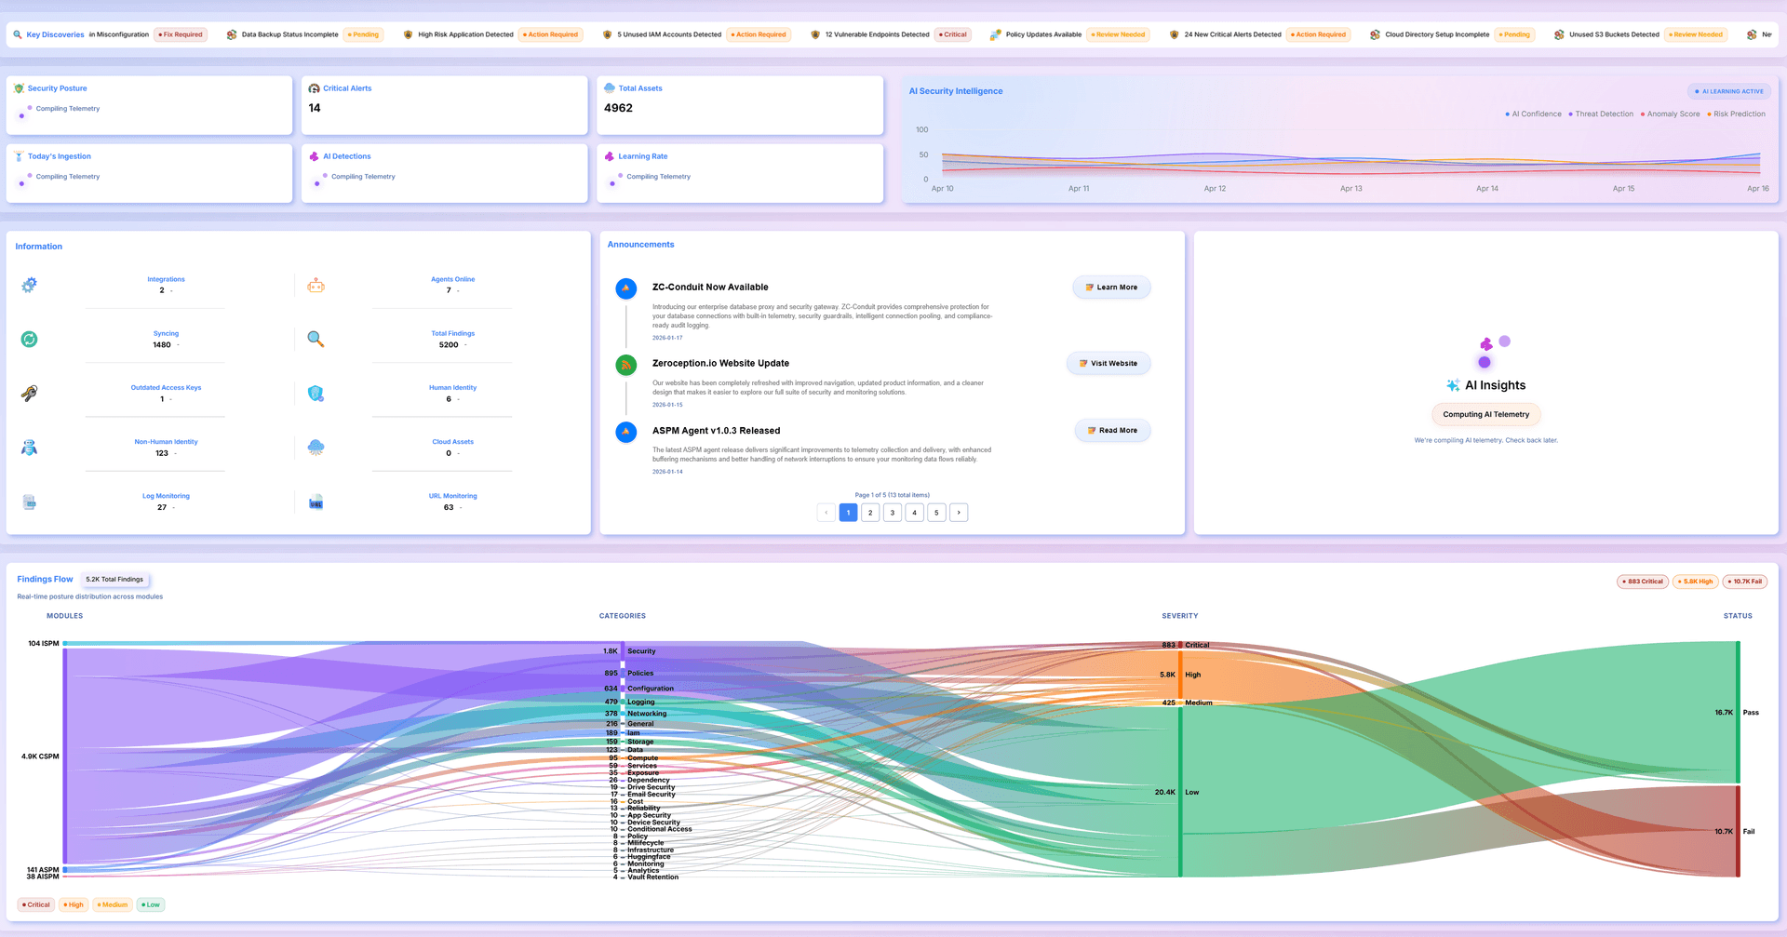The height and width of the screenshot is (937, 1787).
Task: Click Pending badge for Data Backup Status
Action: [363, 34]
